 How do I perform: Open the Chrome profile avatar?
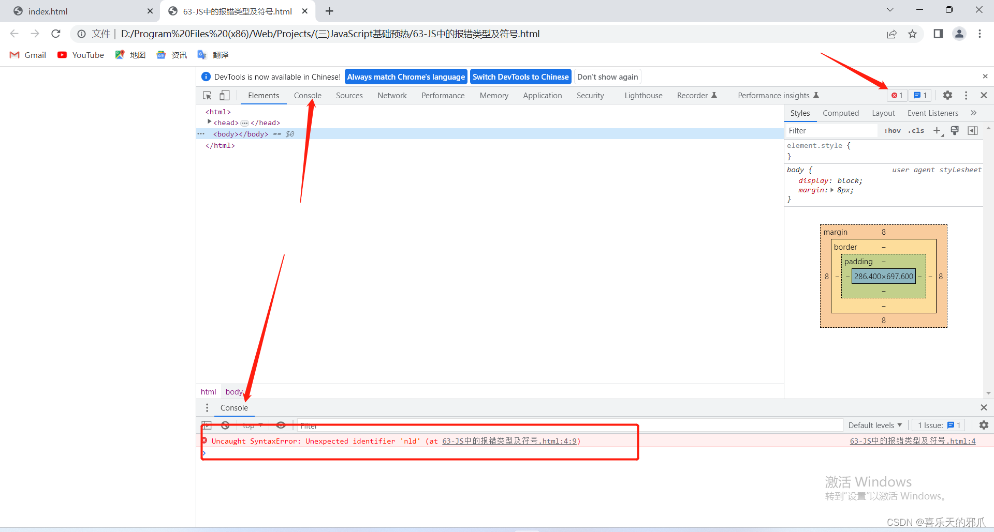tap(959, 34)
